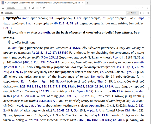Open the 1J 5:9 reference

click(109, 86)
